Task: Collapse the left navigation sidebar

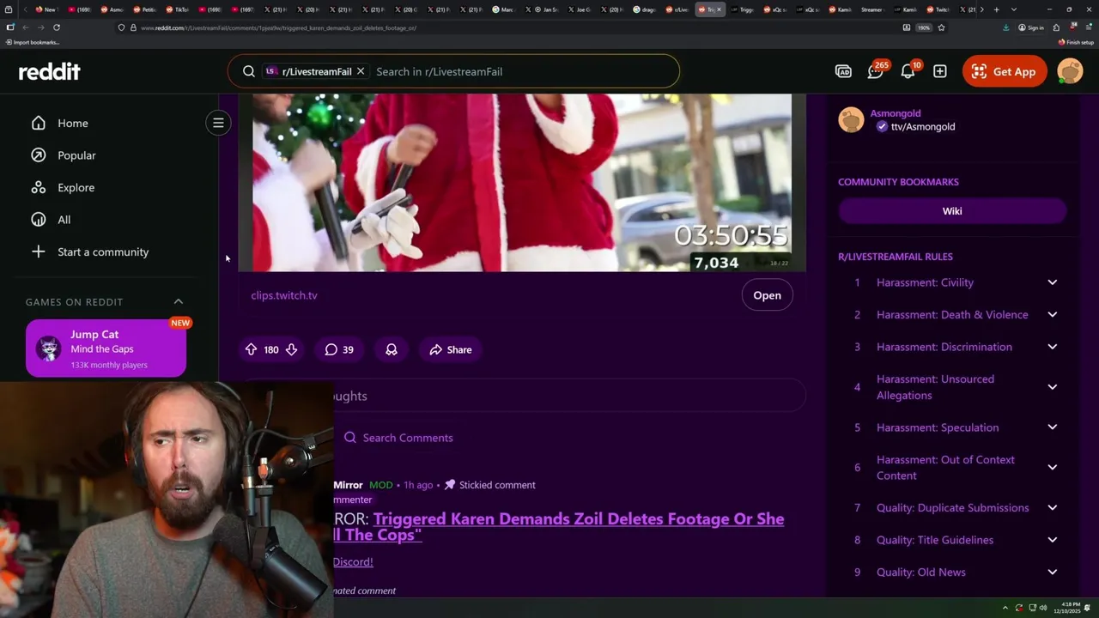Action: pyautogui.click(x=218, y=123)
